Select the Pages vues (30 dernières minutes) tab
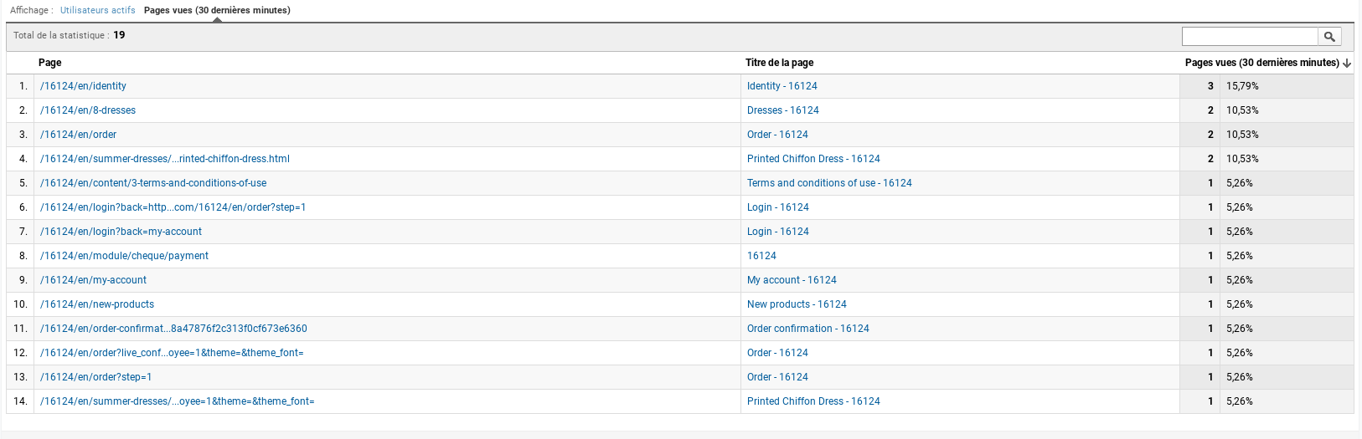Image resolution: width=1362 pixels, height=439 pixels. coord(217,10)
